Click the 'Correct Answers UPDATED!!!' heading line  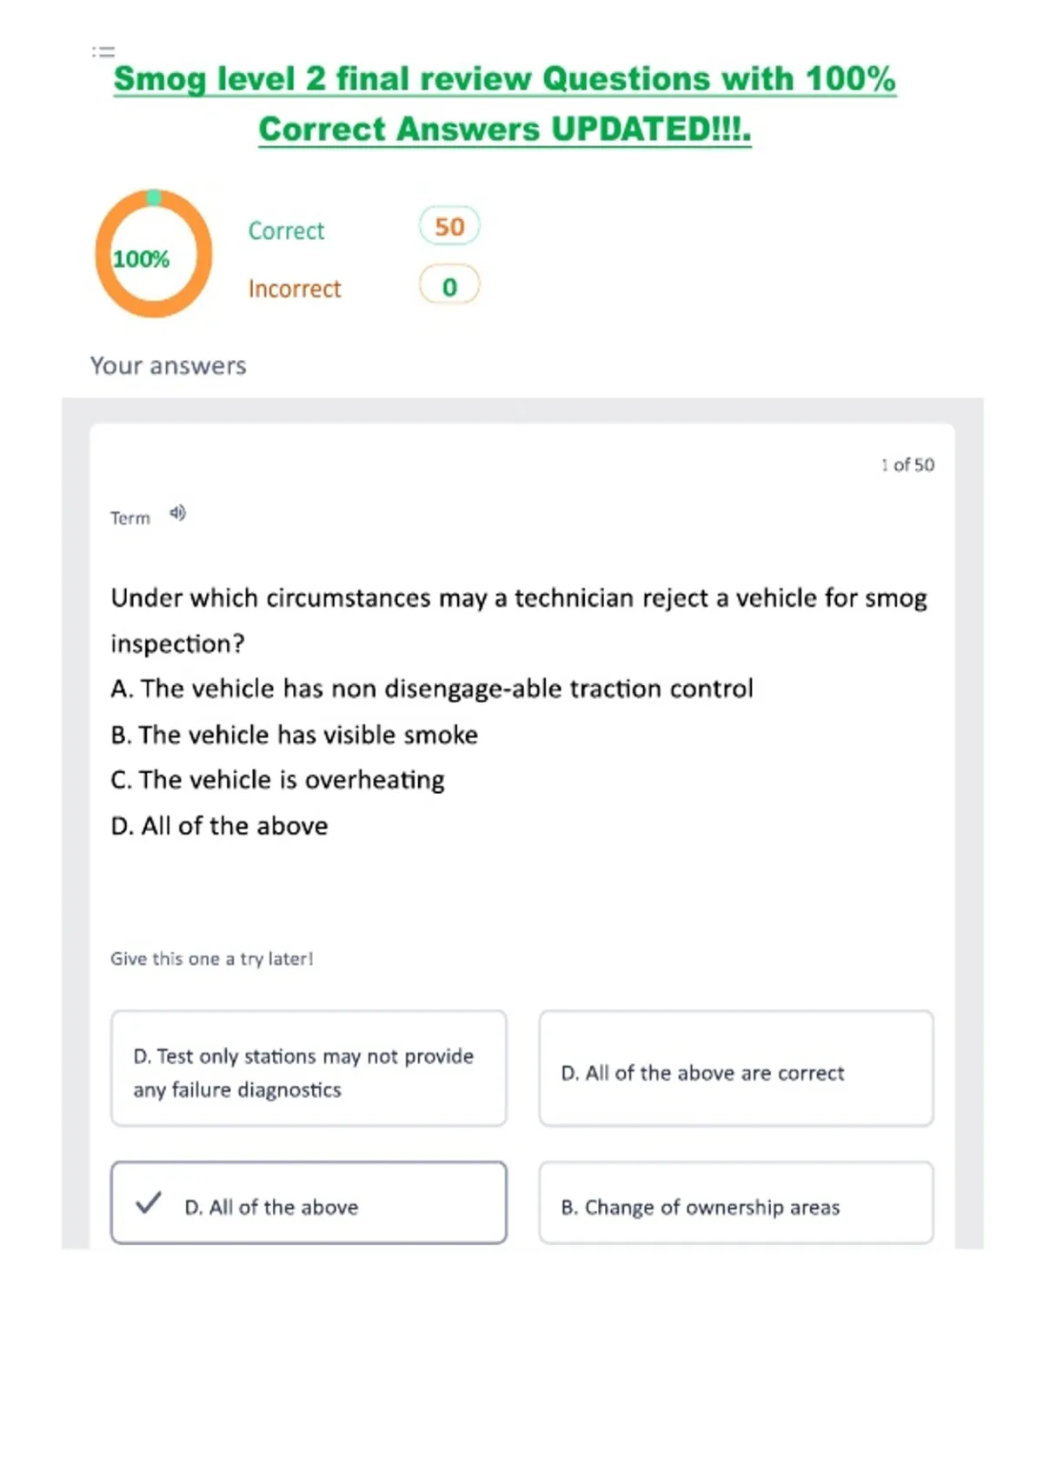pyautogui.click(x=505, y=130)
